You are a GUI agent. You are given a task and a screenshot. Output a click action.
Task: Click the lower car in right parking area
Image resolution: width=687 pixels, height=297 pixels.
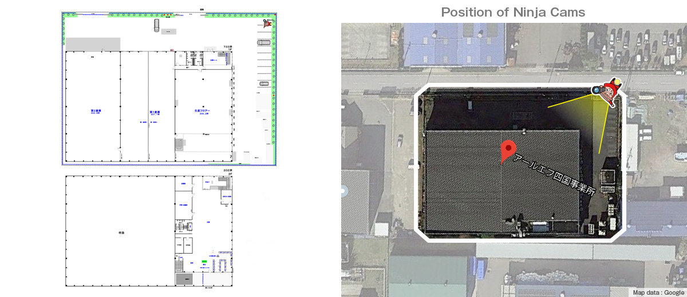(x=263, y=83)
